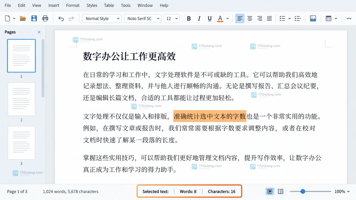Save the document using the floppy icon

34,18
